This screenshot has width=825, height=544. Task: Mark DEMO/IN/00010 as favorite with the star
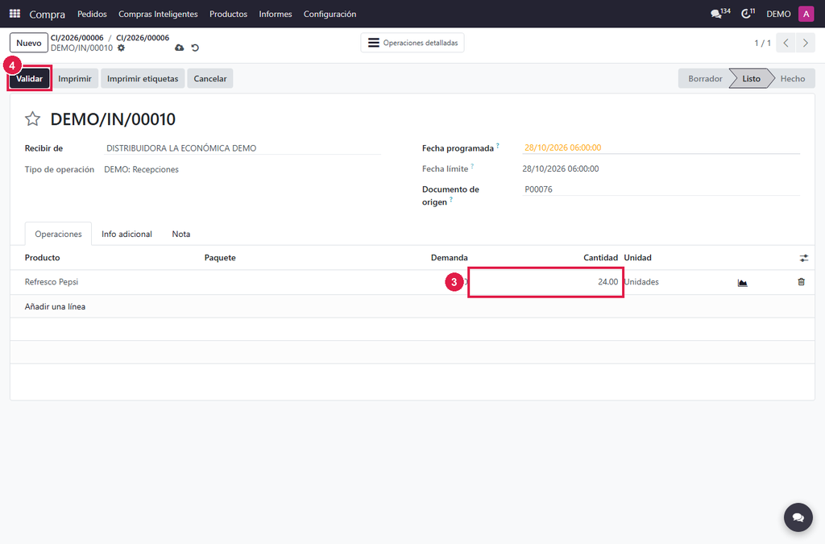(32, 119)
